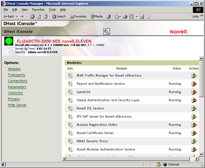
Task: Open the Tools menu
Action: coord(52,10)
